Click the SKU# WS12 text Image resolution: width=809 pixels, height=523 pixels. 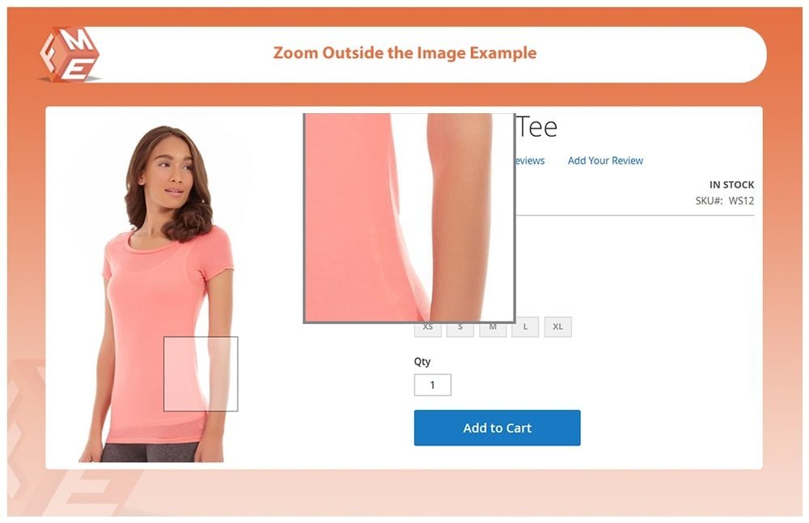724,200
